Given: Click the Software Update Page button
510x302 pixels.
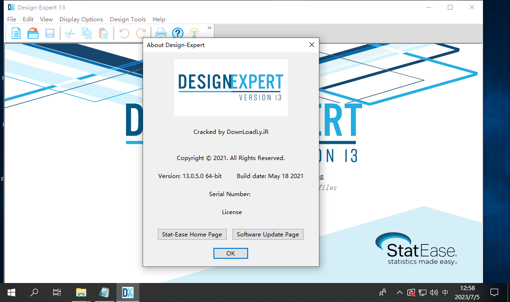Looking at the screenshot, I should (x=268, y=235).
